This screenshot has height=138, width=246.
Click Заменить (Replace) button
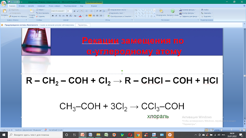point(207,13)
